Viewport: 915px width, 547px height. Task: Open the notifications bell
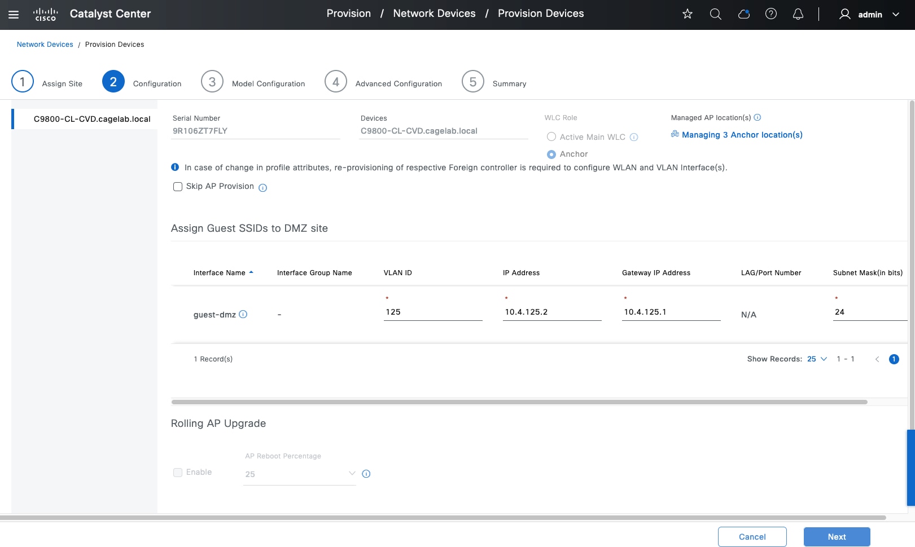[x=798, y=14]
